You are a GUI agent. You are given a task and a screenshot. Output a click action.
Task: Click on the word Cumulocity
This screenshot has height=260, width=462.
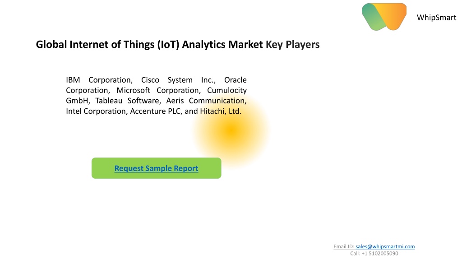227,90
